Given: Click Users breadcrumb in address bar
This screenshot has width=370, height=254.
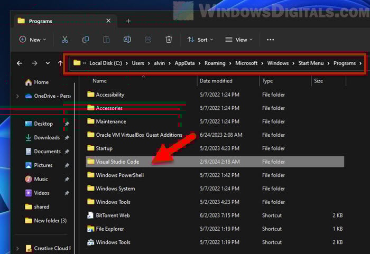Looking at the screenshot, I should click(138, 63).
